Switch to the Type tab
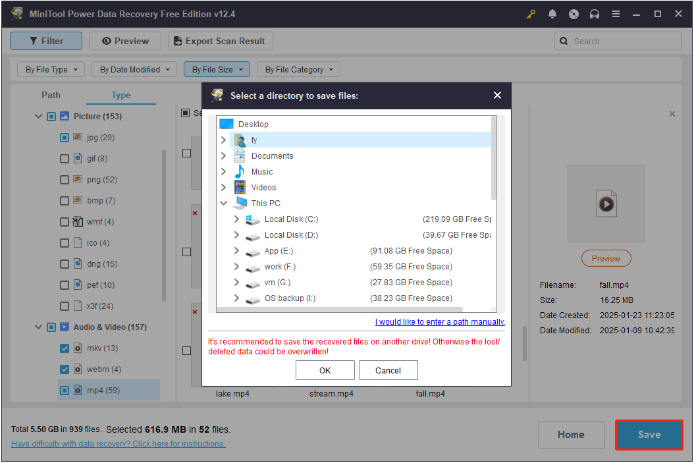The height and width of the screenshot is (463, 694). coord(121,95)
